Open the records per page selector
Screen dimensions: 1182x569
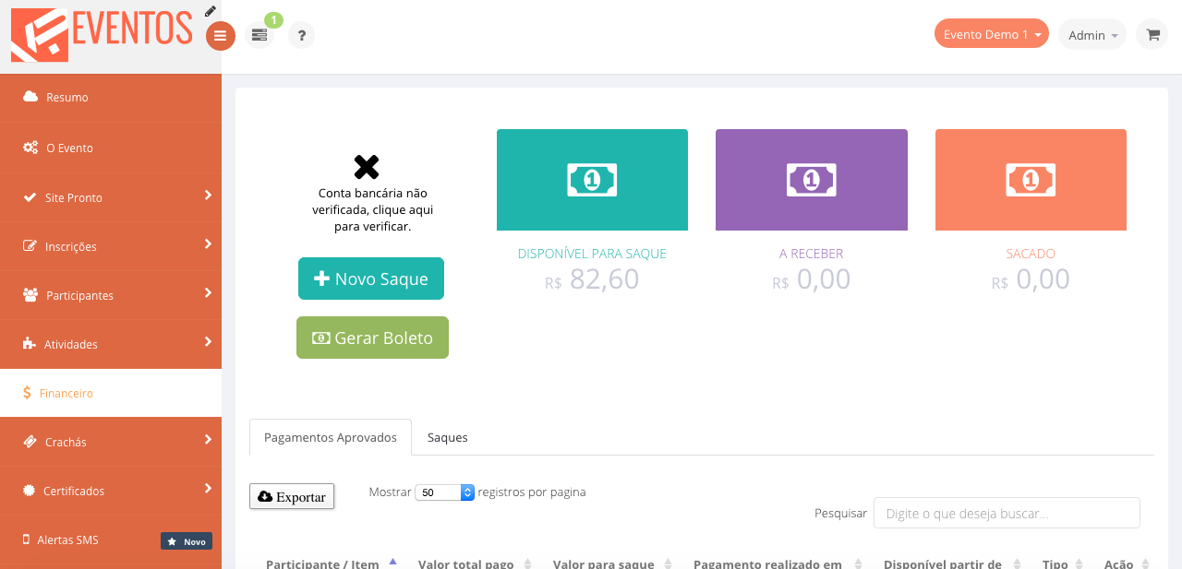pos(444,492)
